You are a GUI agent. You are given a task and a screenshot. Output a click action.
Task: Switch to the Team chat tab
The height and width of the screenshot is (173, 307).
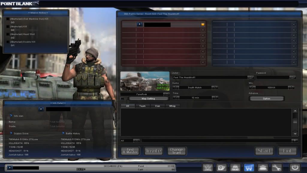pyautogui.click(x=142, y=106)
